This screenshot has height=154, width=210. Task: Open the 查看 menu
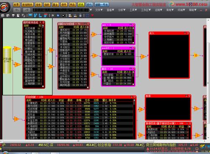pos(110,10)
